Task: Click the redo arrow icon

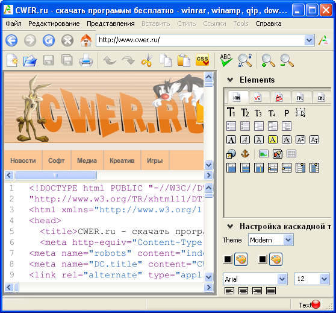Action: 128,60
